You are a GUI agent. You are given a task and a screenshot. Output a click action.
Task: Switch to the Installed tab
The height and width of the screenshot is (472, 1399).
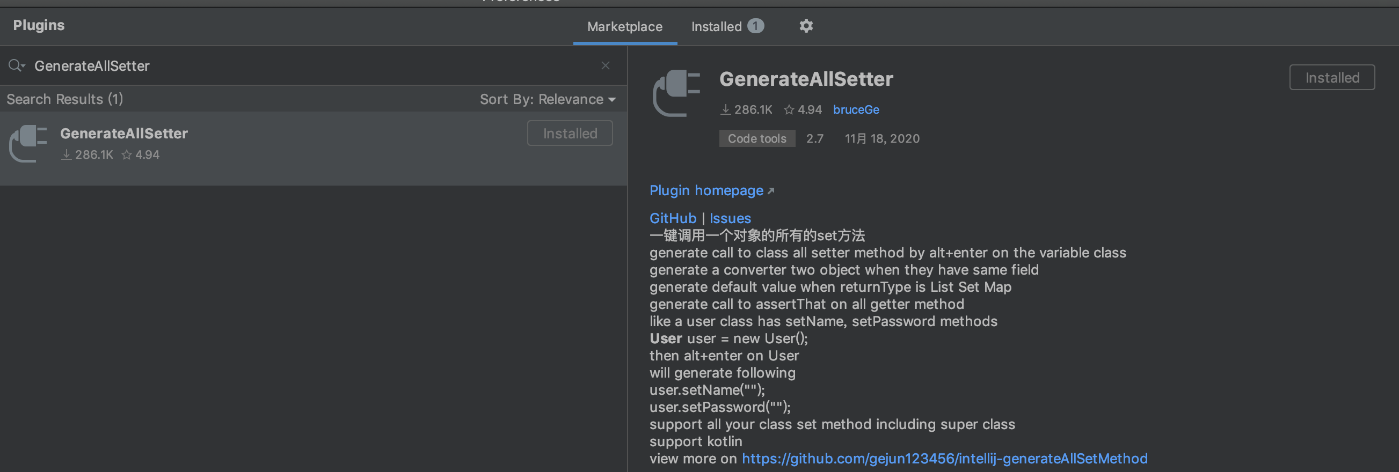point(716,26)
